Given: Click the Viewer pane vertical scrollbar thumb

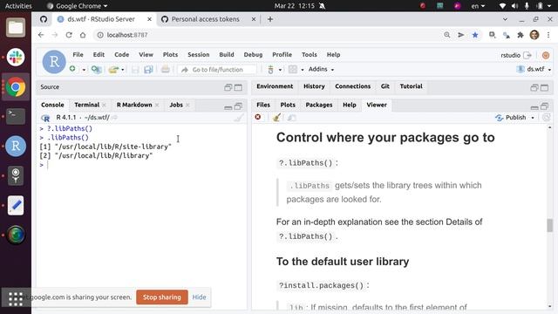Looking at the screenshot, I should tap(550, 225).
